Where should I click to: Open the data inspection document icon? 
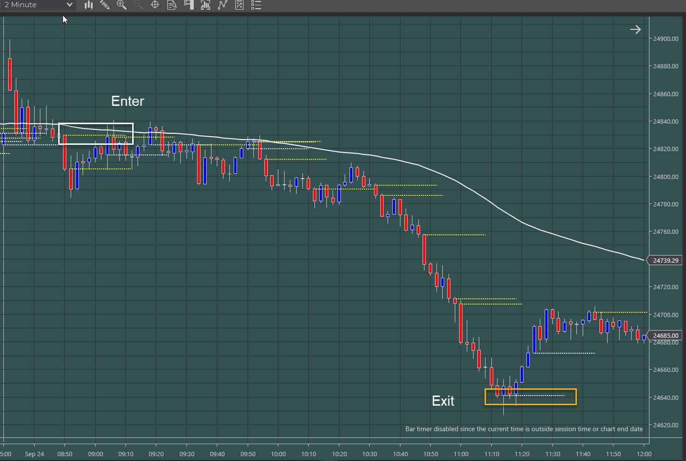(172, 5)
